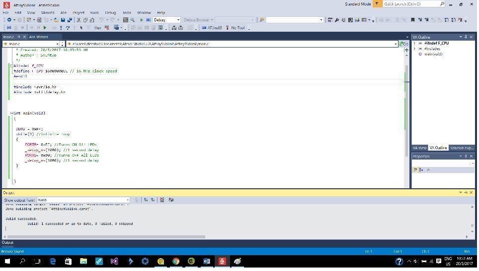Image resolution: width=479 pixels, height=271 pixels.
Task: Open the Action Center notifications icon
Action: point(439,261)
